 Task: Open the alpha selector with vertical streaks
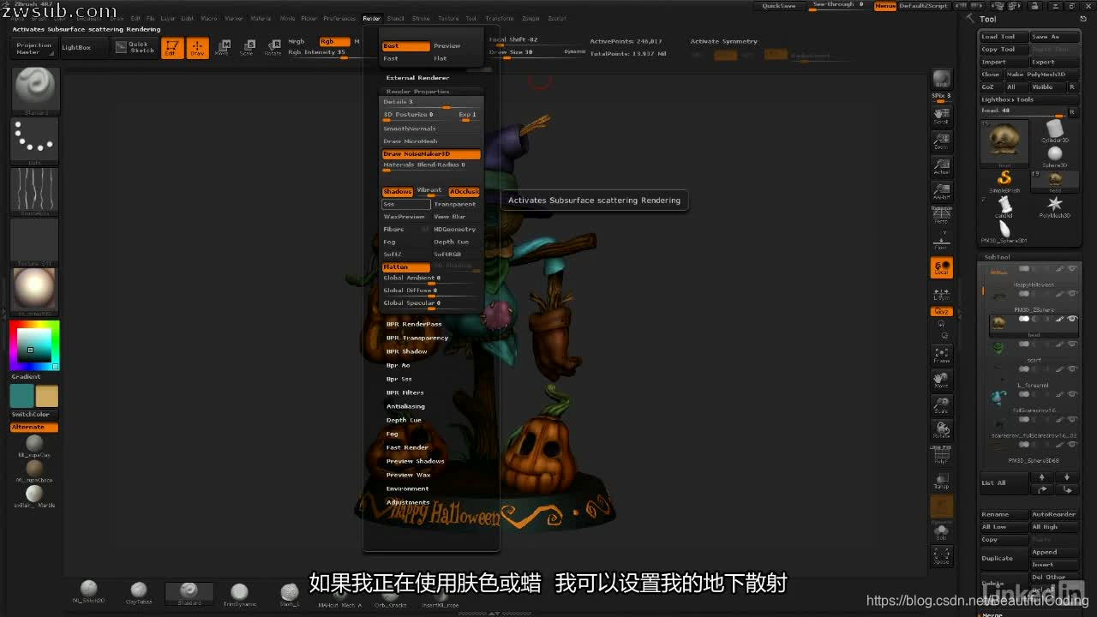(35, 190)
